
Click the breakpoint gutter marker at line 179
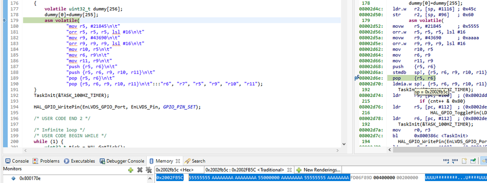point(4,20)
